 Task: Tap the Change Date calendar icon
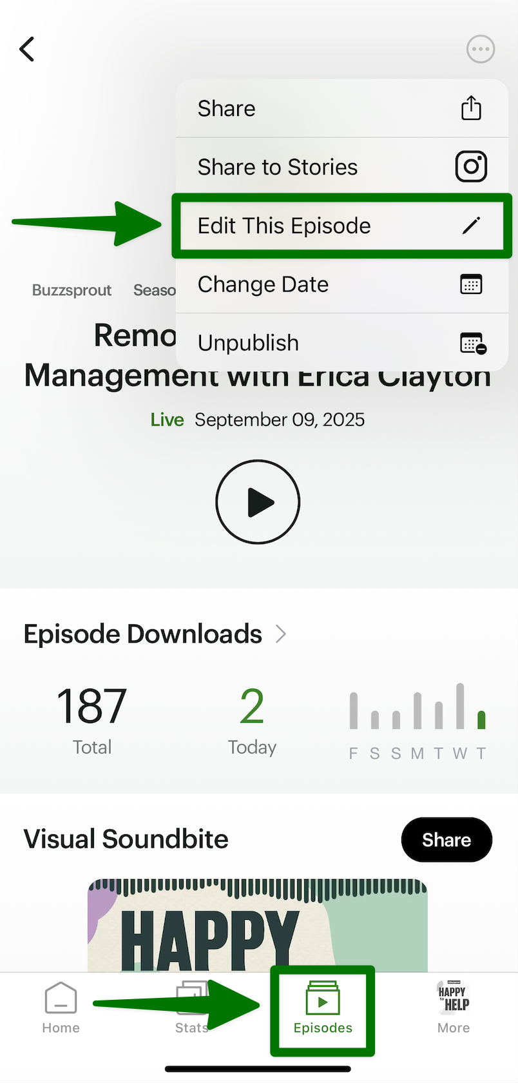(x=471, y=284)
